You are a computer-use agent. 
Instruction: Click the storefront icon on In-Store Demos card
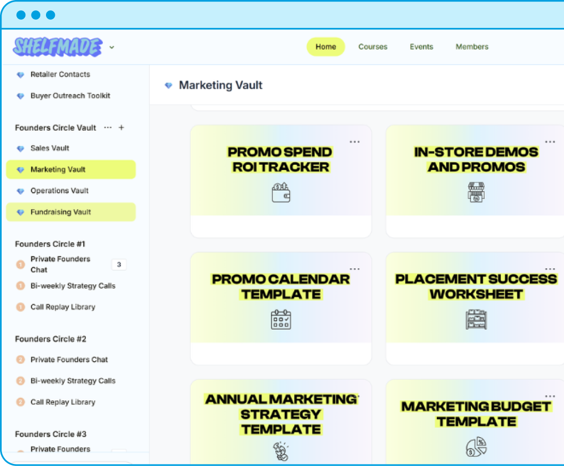(x=476, y=192)
